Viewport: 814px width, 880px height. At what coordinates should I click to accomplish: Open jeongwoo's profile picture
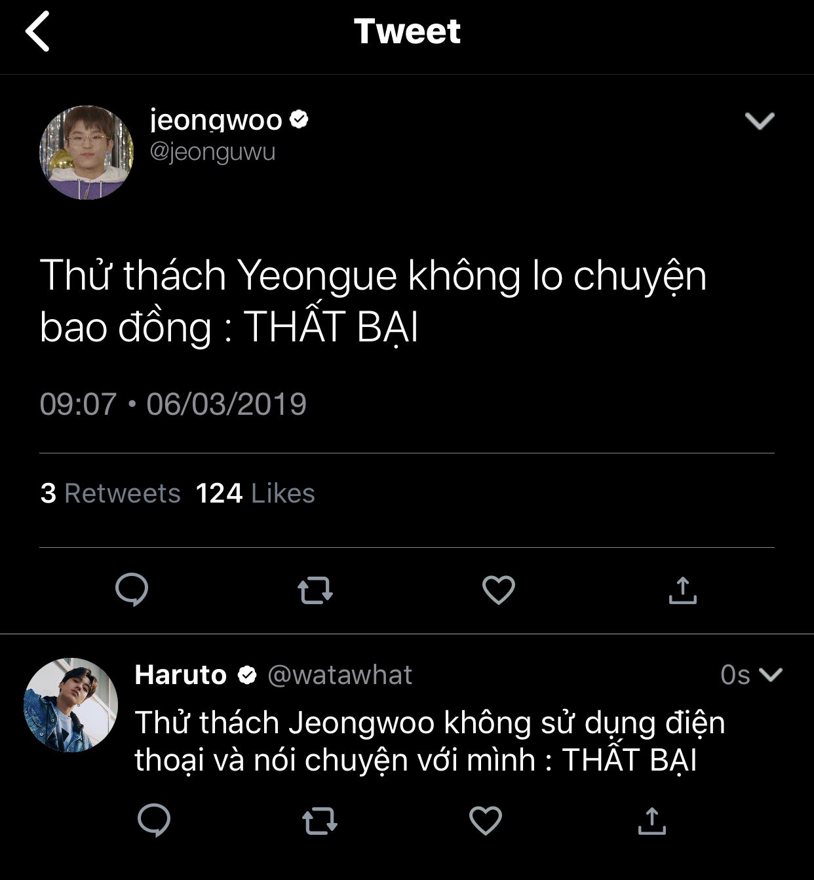[x=87, y=153]
